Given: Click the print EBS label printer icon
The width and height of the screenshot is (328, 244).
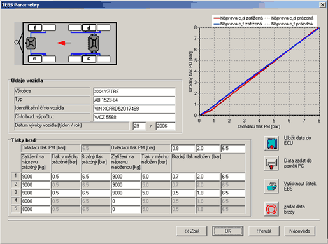Looking at the screenshot, I should [x=271, y=186].
